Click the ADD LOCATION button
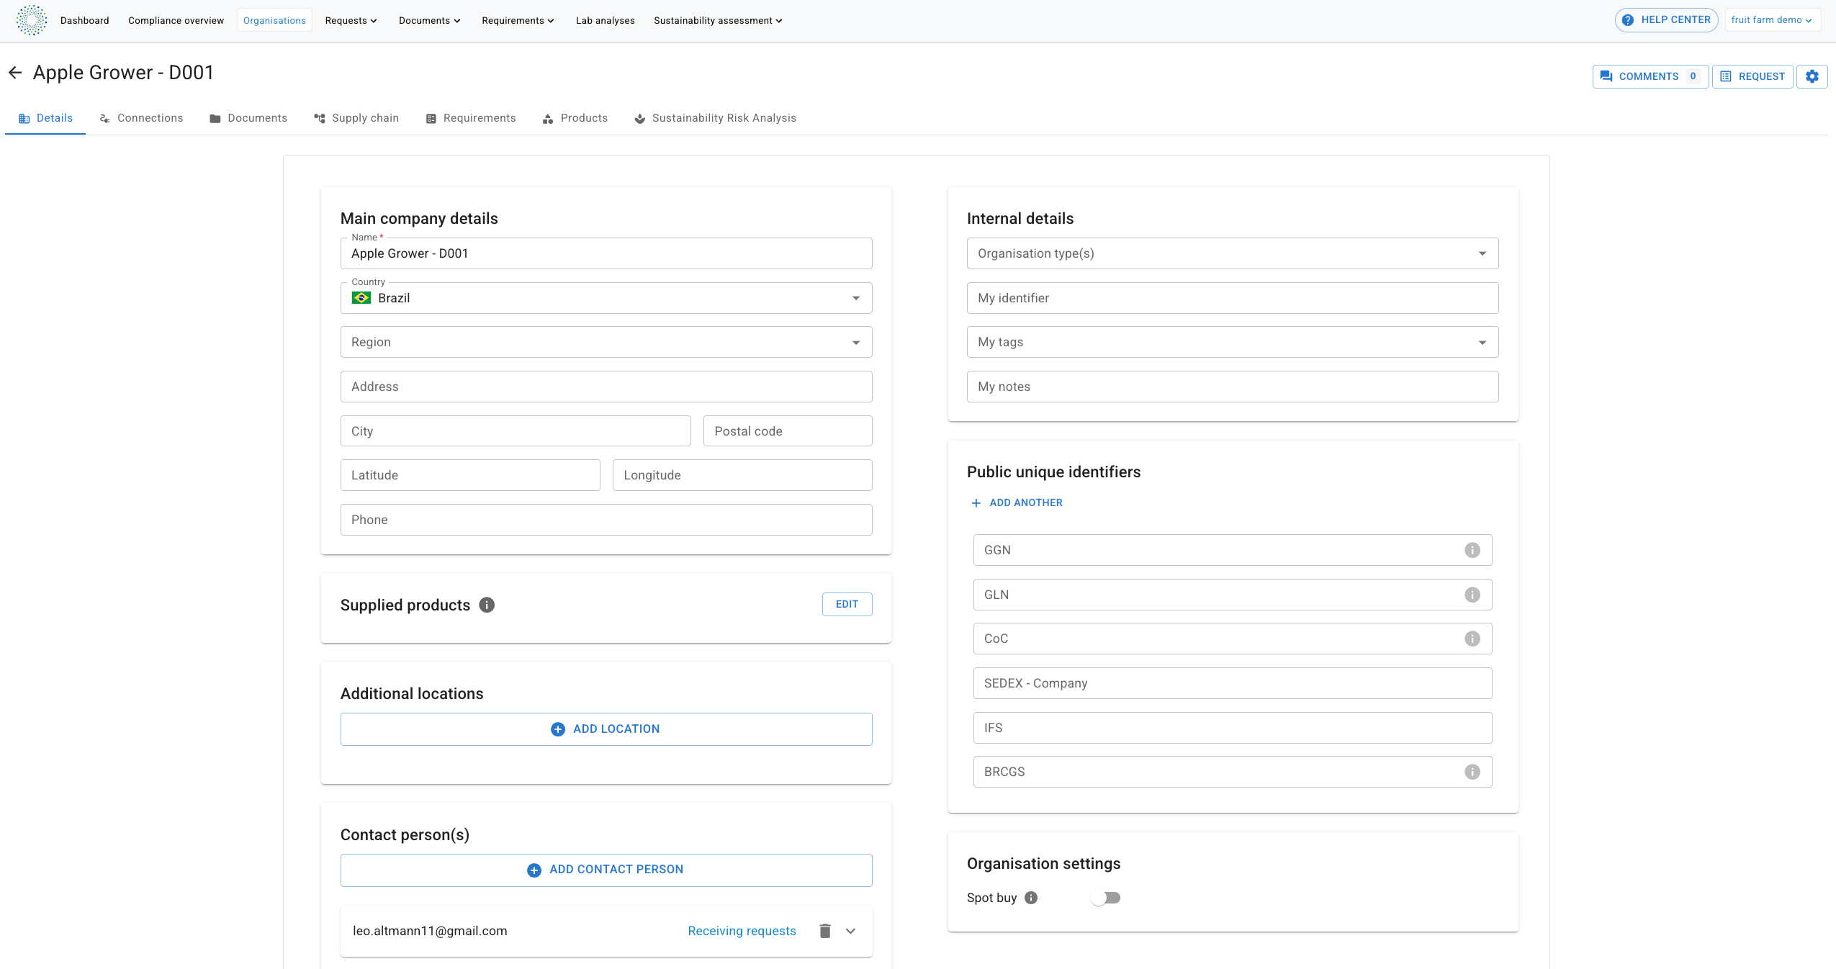This screenshot has width=1836, height=969. 606,729
